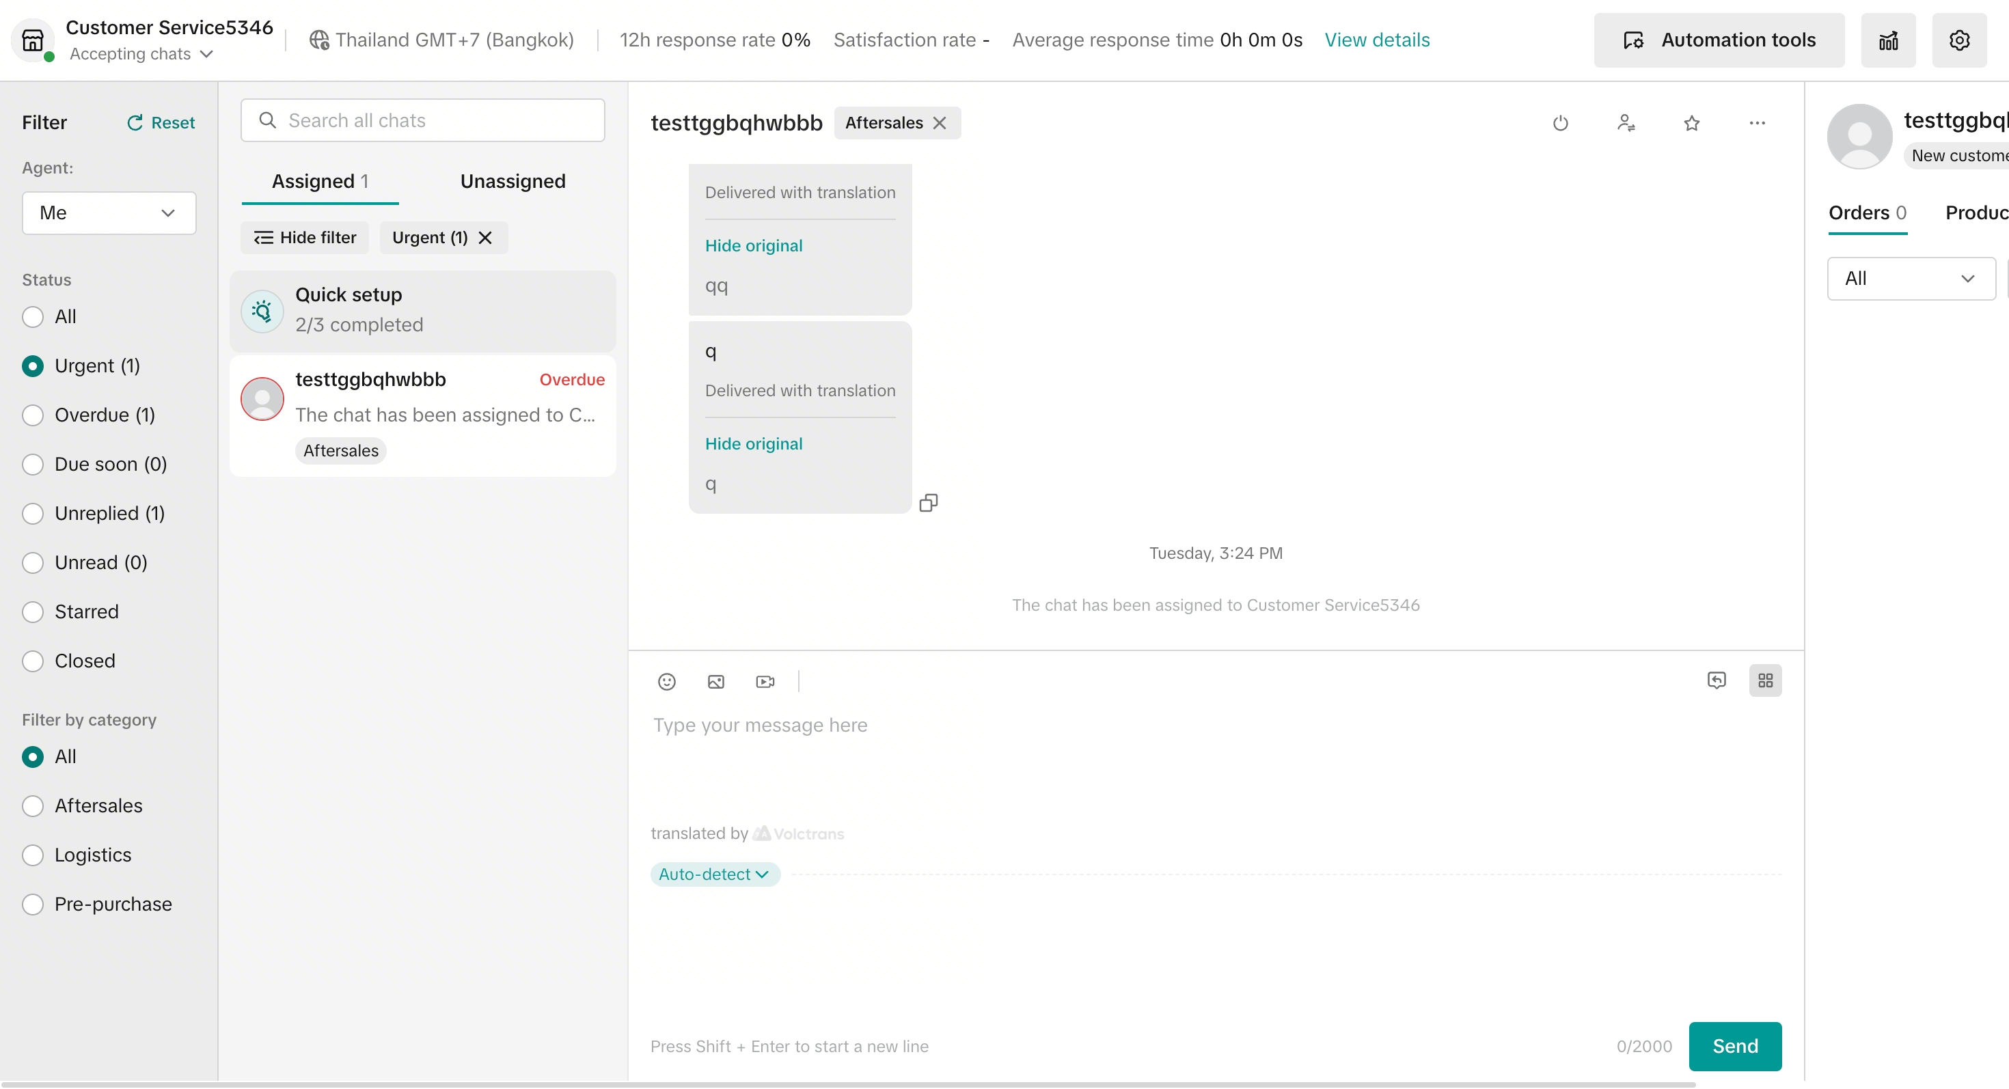Click the transfer chat person icon
Screen dimensions: 2009x1089
pos(1625,123)
